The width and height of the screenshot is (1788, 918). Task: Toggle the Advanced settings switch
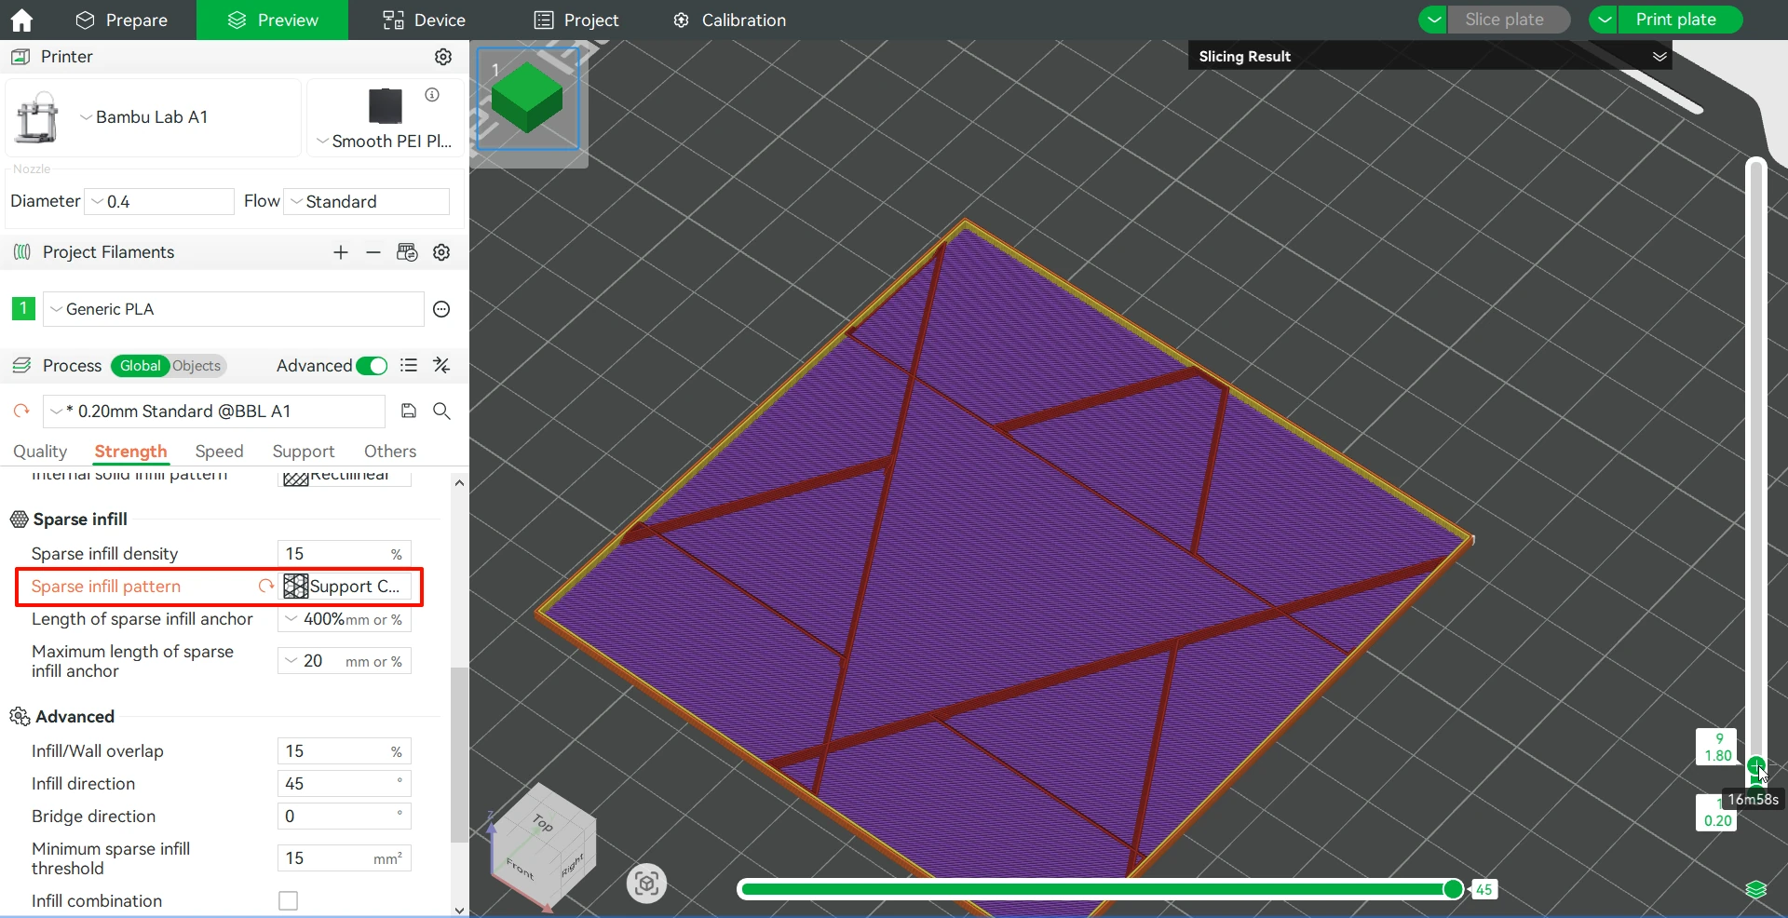[x=372, y=366]
